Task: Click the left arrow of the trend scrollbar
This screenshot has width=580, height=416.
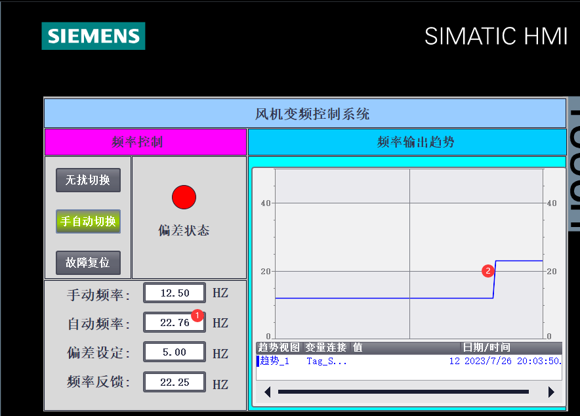Action: 268,392
